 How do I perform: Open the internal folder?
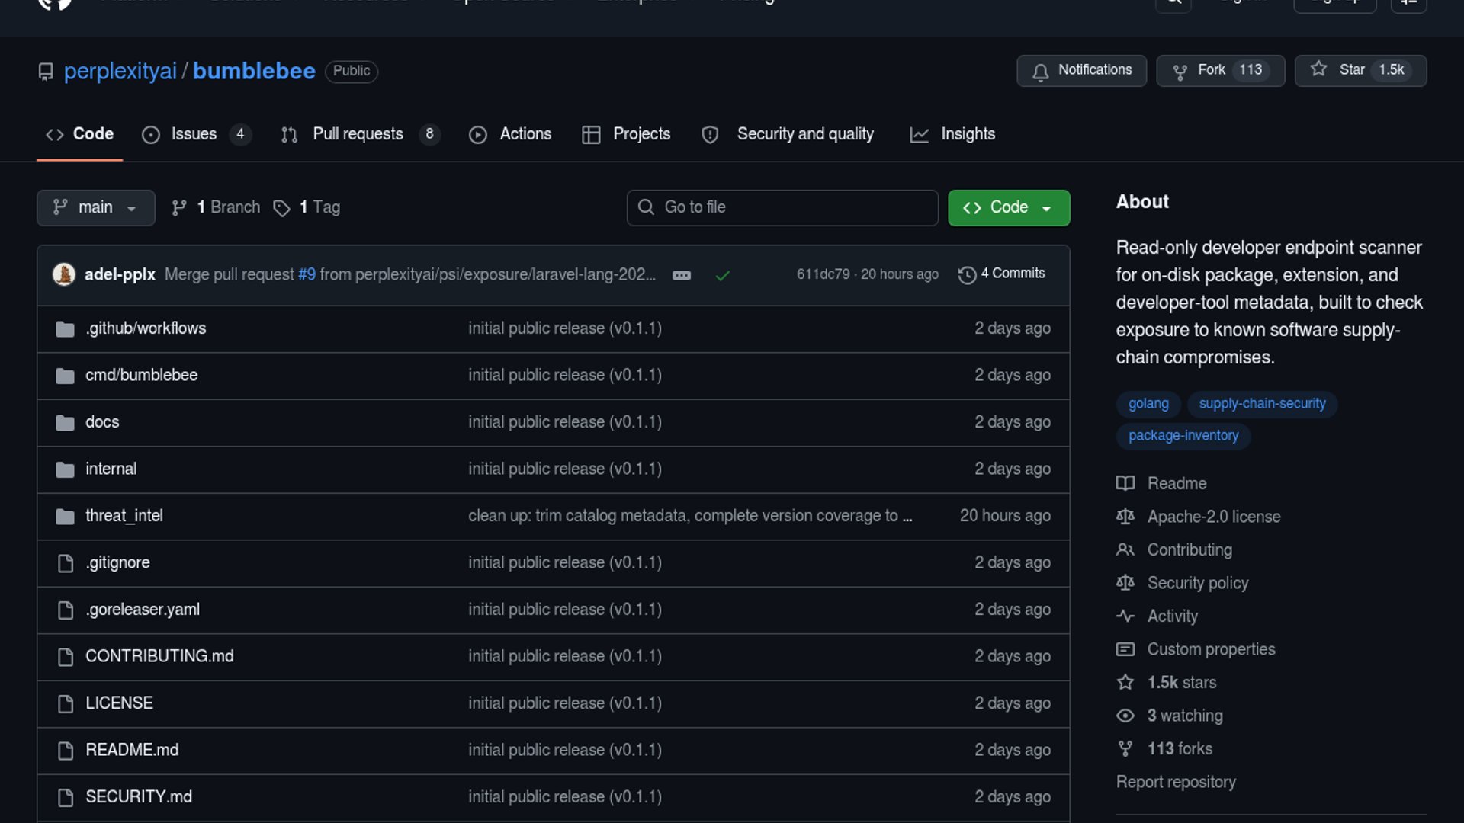(x=111, y=469)
